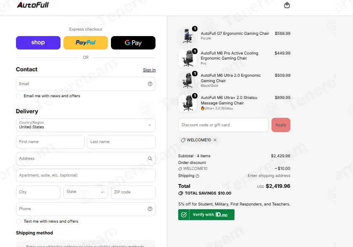Click the City field

pos(38,192)
